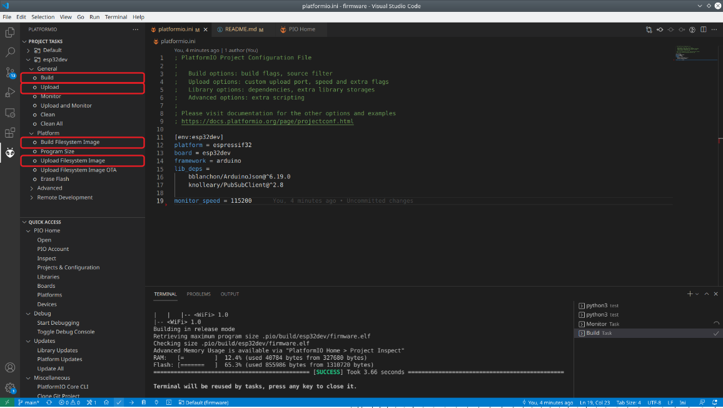Select the PlatformIO alien icon

pos(9,153)
